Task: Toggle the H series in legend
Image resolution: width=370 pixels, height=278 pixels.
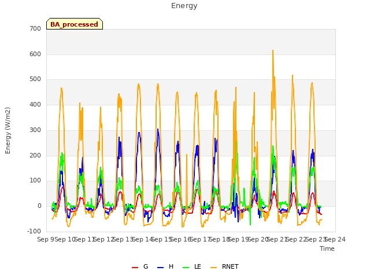Action: coord(165,267)
